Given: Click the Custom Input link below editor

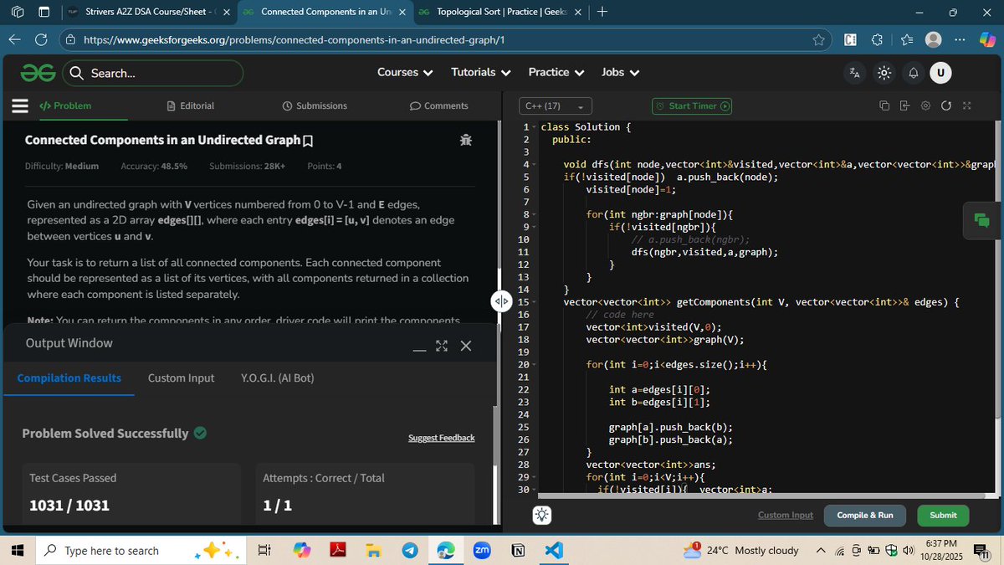Looking at the screenshot, I should (785, 515).
